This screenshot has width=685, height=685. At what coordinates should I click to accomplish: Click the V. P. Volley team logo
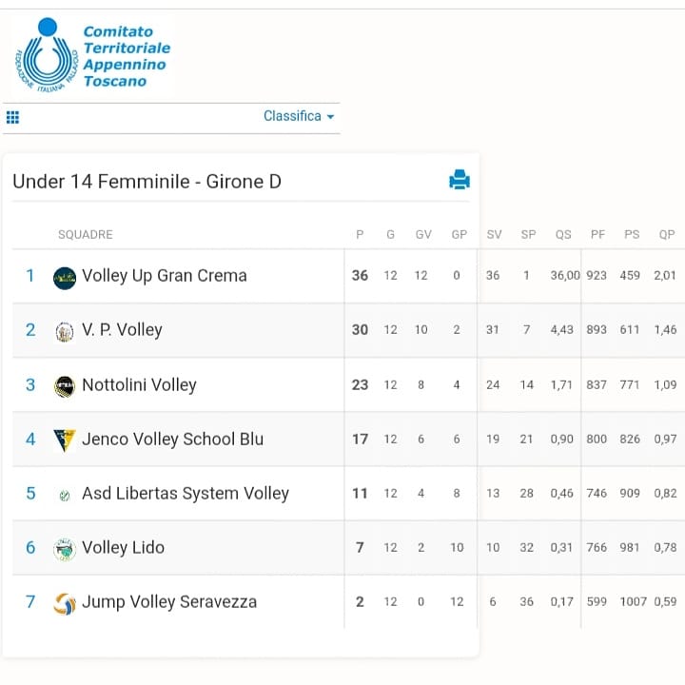coord(65,332)
